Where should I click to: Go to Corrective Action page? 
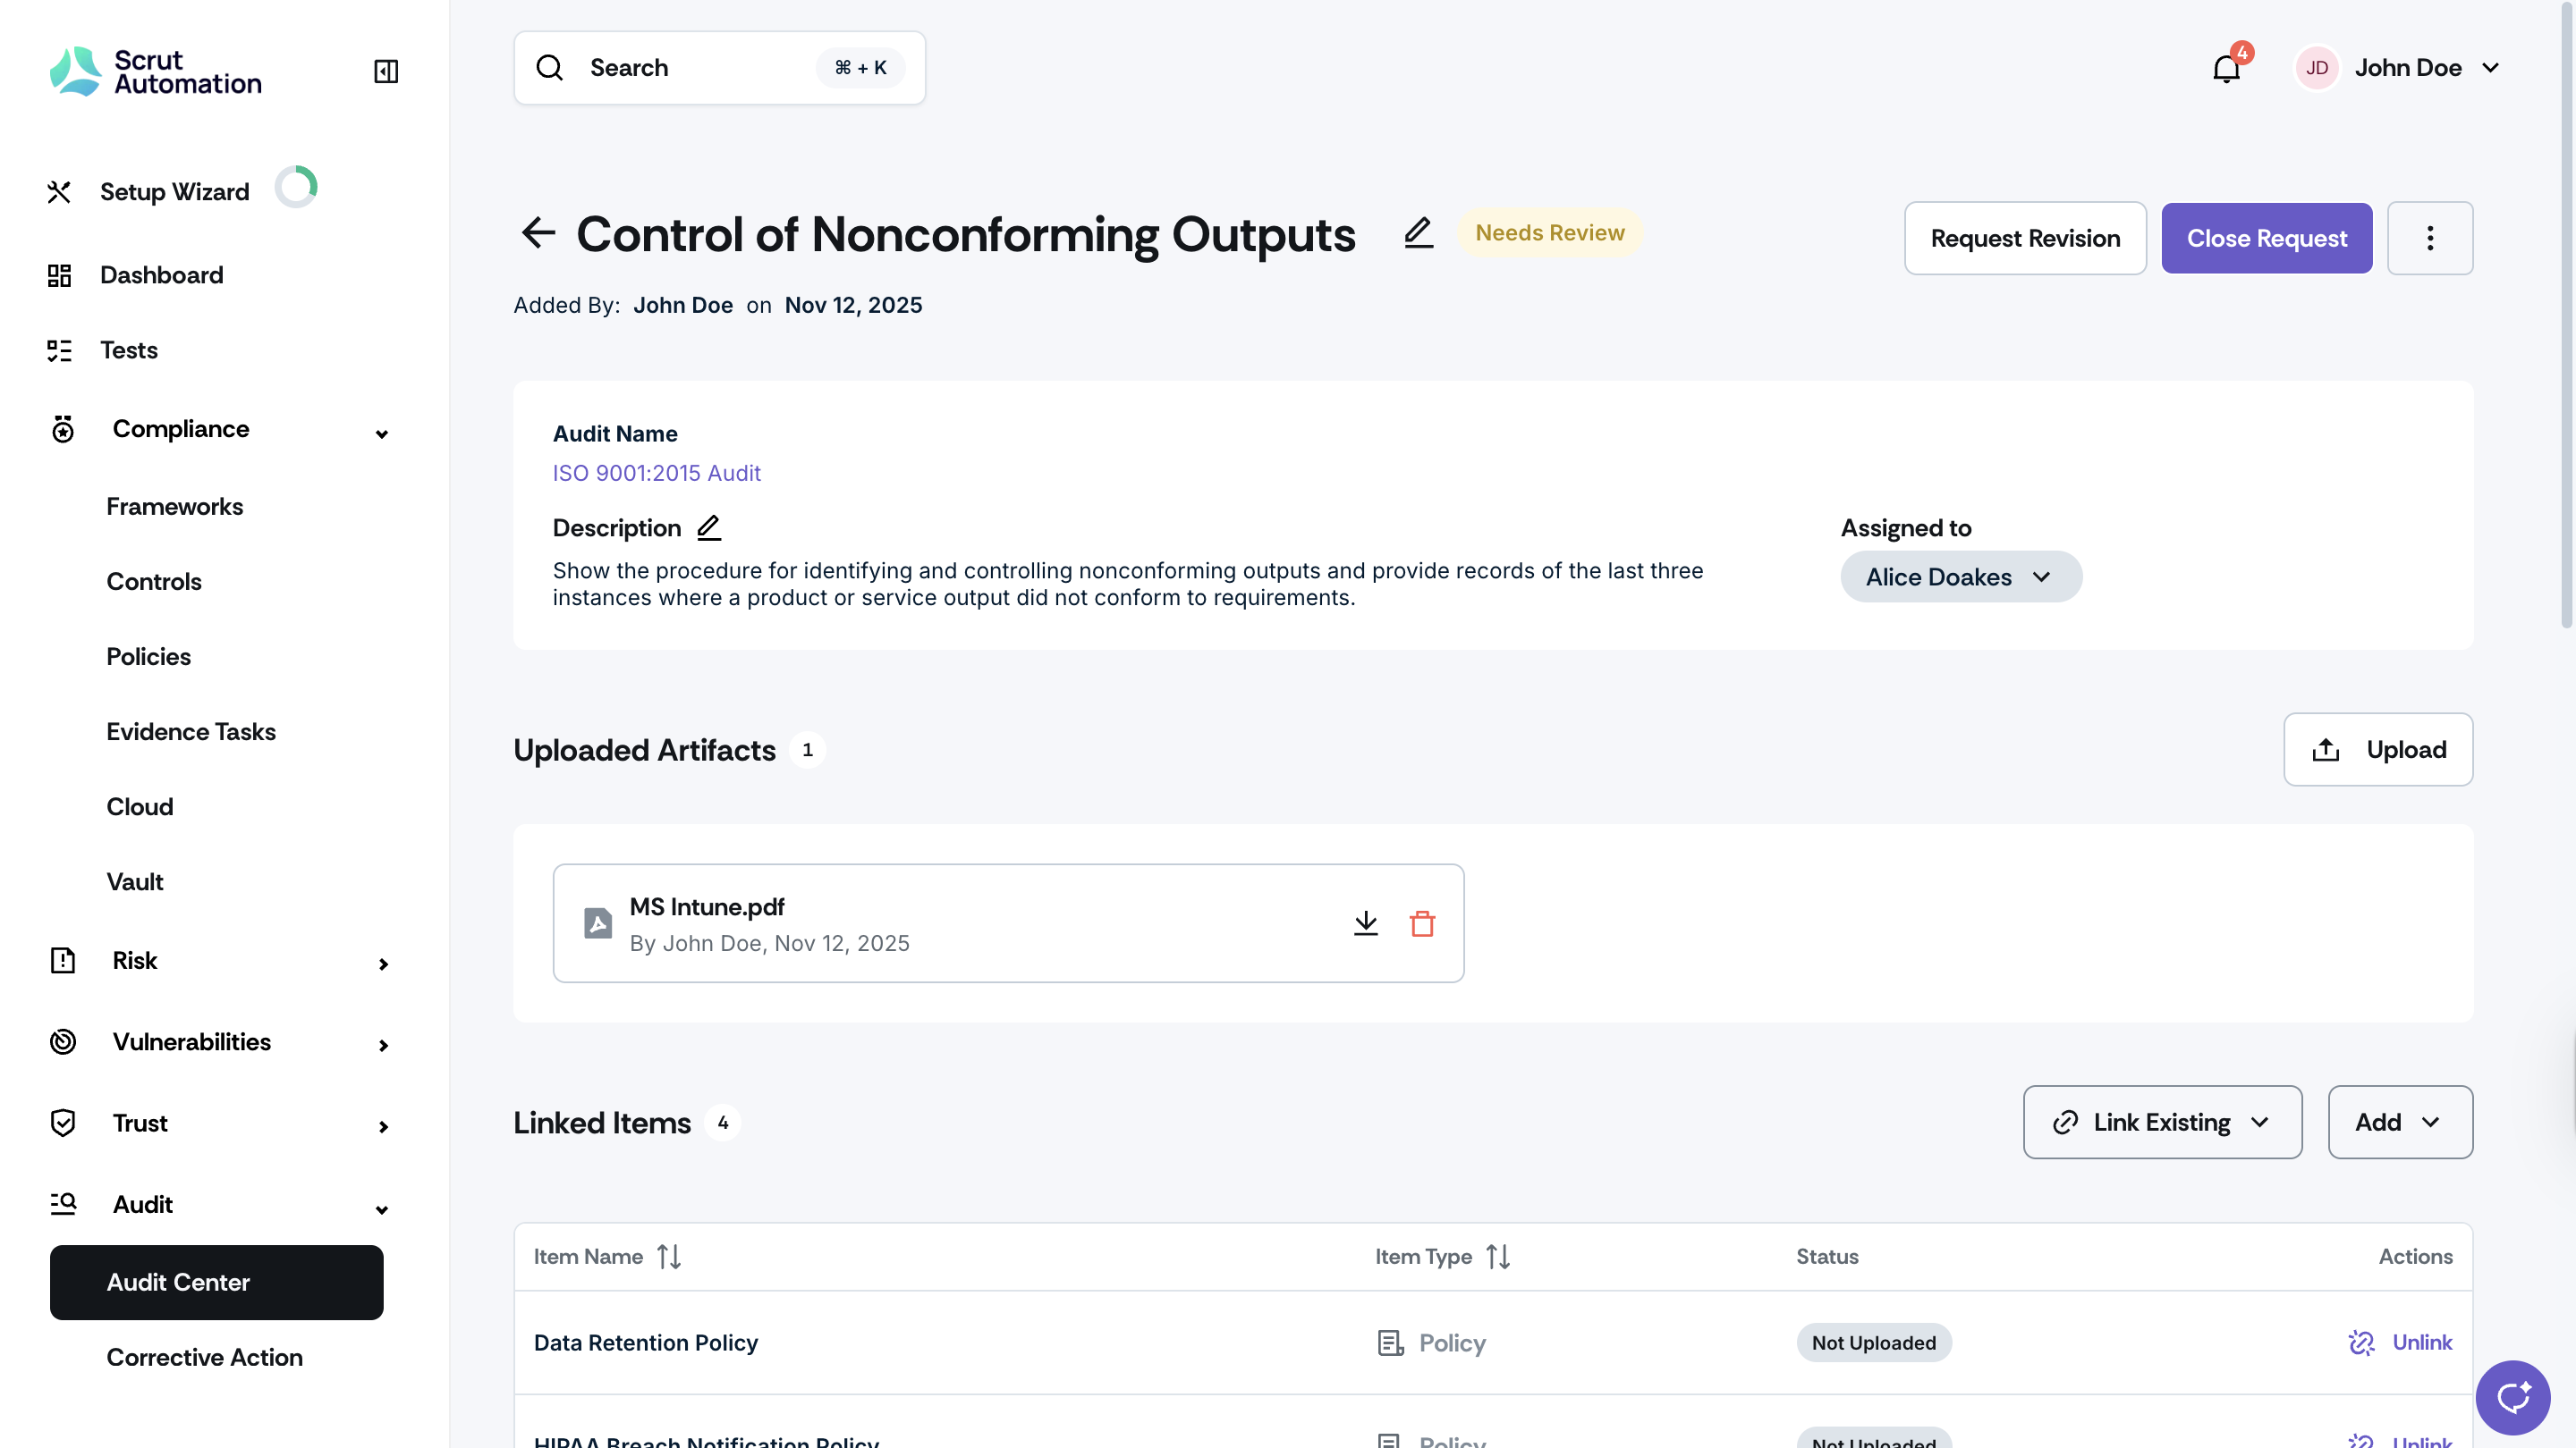click(204, 1357)
